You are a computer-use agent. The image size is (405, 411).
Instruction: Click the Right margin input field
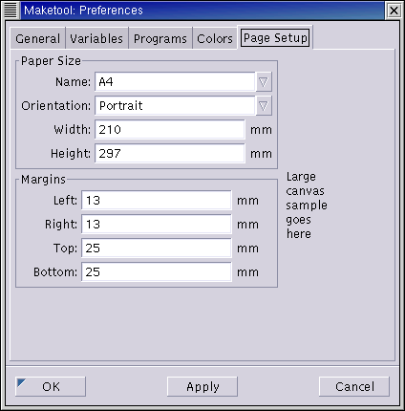[157, 225]
